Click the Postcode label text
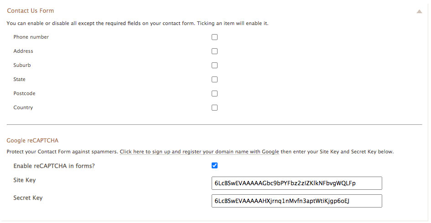The width and height of the screenshot is (431, 223). (24, 94)
